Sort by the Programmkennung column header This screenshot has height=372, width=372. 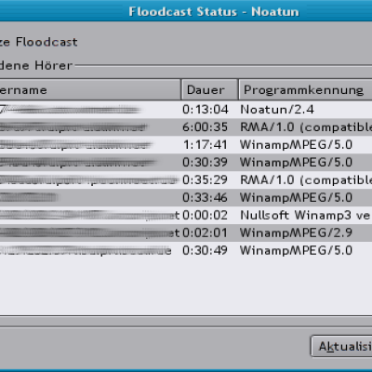[x=305, y=89]
